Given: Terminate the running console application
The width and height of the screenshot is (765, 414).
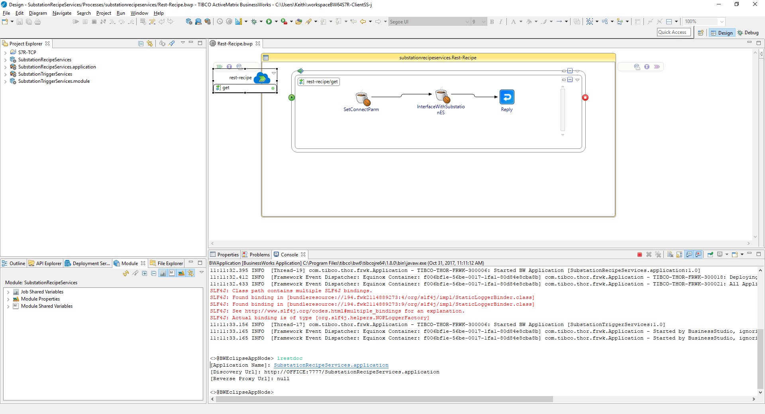Looking at the screenshot, I should (x=639, y=255).
